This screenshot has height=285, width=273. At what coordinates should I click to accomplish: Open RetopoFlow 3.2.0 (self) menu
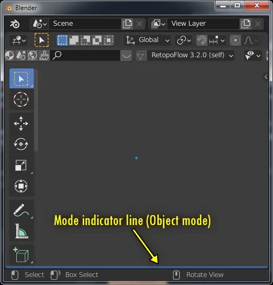(190, 55)
